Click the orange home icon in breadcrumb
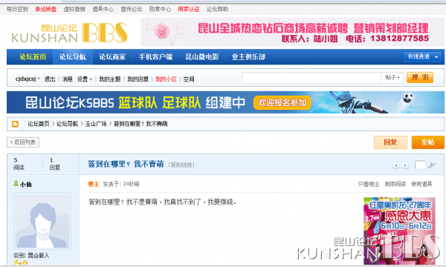 pos(15,124)
